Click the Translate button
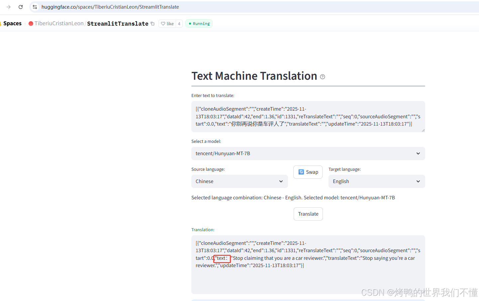This screenshot has width=479, height=301. click(308, 214)
